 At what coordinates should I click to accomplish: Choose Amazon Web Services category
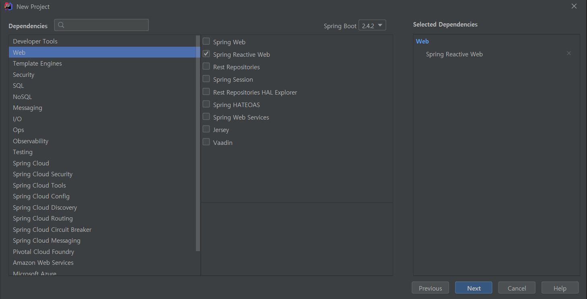(x=102, y=262)
